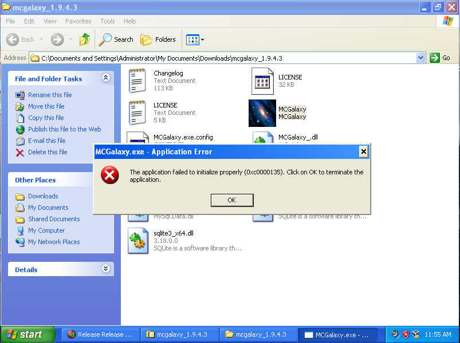Click the Windows flag logo in toolbar
Screen dimensions: 460x343
(x=447, y=21)
